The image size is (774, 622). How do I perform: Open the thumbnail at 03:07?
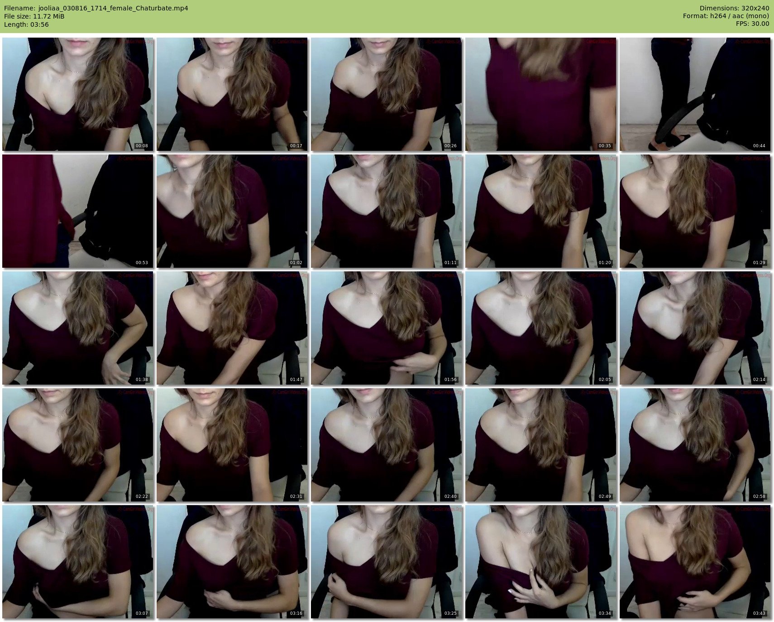[x=78, y=562]
